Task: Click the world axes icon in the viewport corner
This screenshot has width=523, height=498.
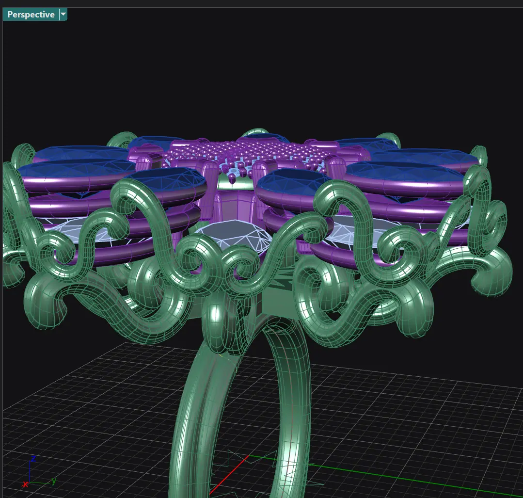Action: [39, 471]
